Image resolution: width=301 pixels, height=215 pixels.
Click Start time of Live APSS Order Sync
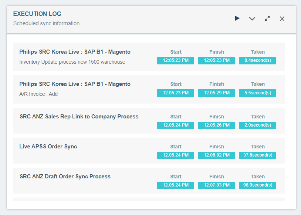pos(176,155)
